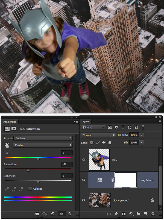
Task: Select the Layers tab
Action: [85, 121]
